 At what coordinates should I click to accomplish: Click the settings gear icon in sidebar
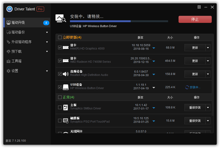8,71
